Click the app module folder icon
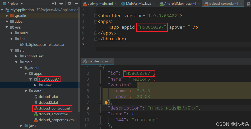 click(x=12, y=27)
